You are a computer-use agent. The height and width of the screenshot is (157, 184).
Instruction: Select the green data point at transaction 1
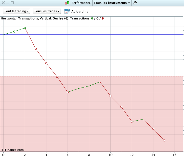tap(14, 31)
